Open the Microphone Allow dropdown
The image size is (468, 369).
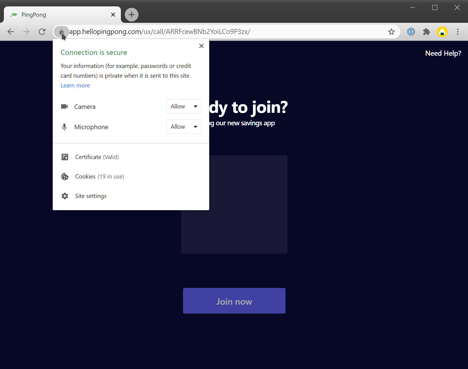184,127
